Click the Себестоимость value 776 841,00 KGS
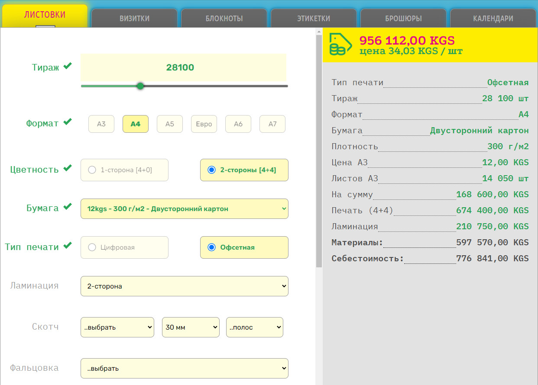 (x=493, y=259)
